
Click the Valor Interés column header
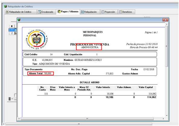pyautogui.click(x=103, y=87)
